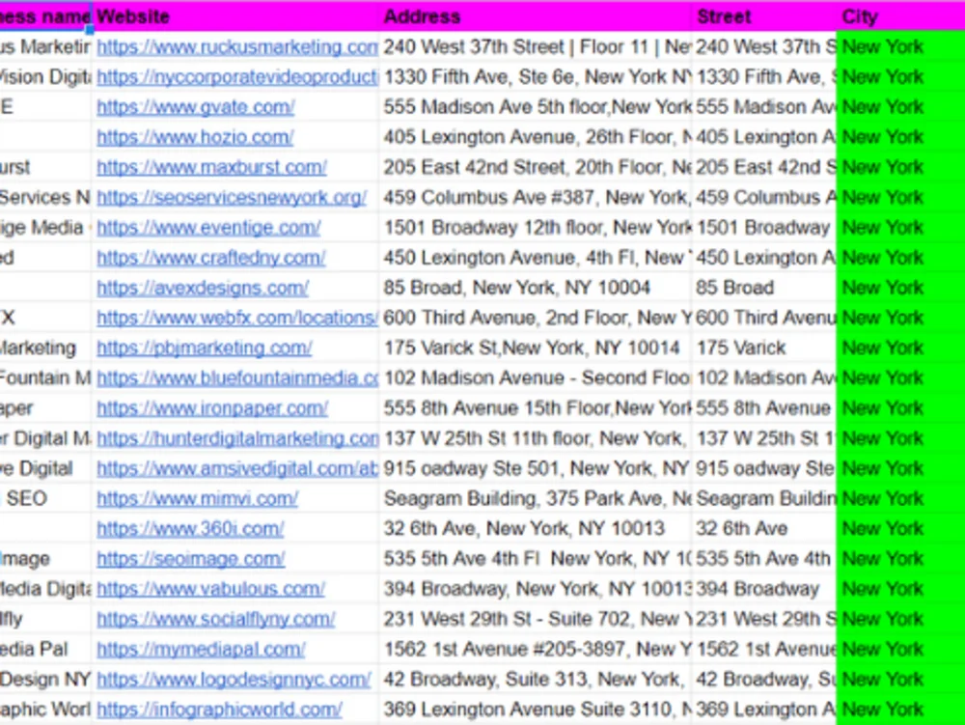This screenshot has width=965, height=725.
Task: Select address cell '915 oadway Ste 501'
Action: point(536,469)
